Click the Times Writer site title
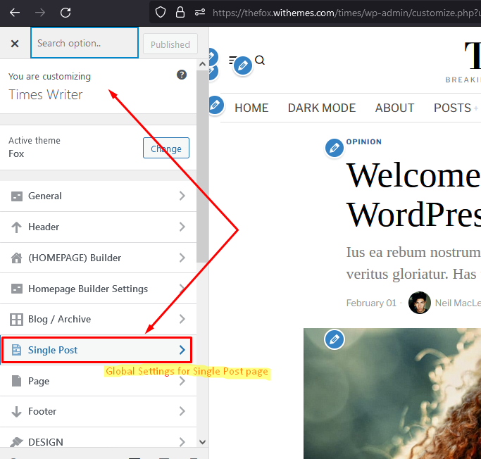 tap(45, 94)
